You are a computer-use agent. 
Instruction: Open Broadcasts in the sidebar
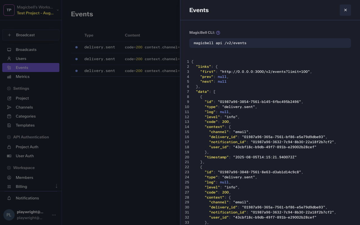[x=31, y=49]
